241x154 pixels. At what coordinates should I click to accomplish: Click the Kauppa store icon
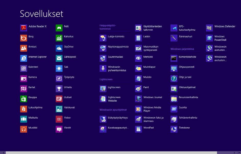(24, 99)
